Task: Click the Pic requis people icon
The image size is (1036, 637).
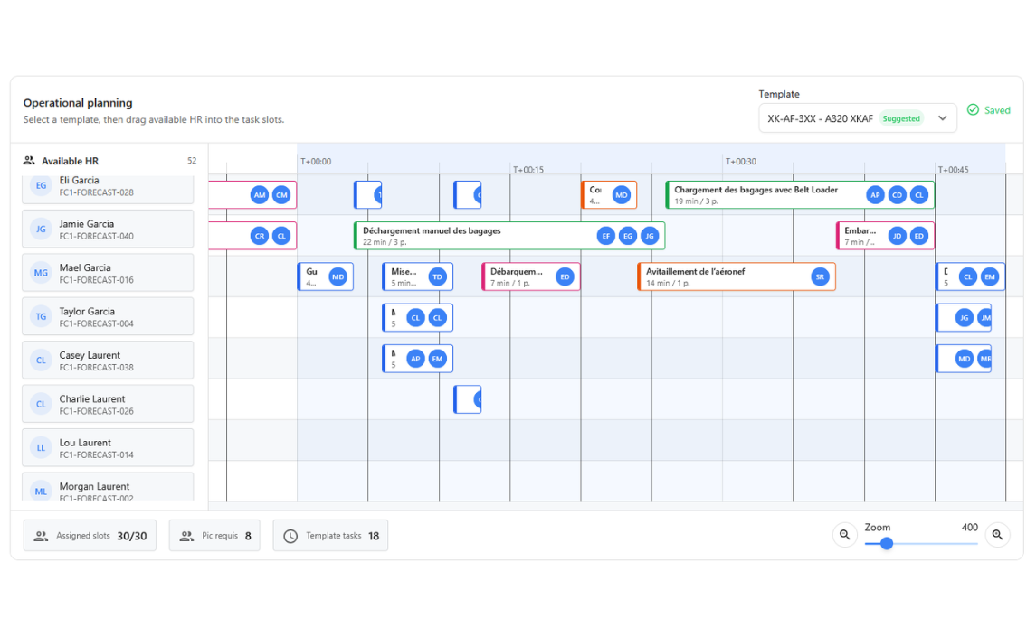Action: click(187, 536)
